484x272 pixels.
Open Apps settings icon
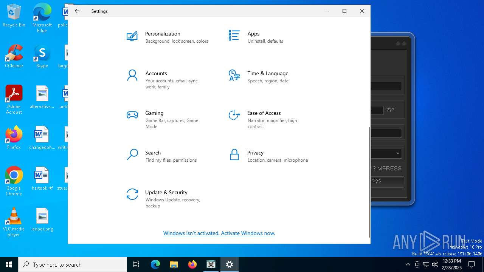click(234, 36)
